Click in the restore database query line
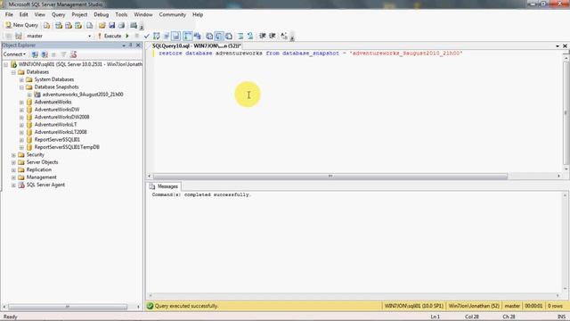This screenshot has height=321, width=570. pos(311,53)
